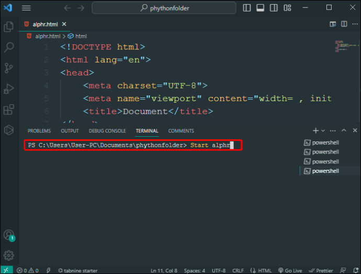Open the Run and Debug view
361x274 pixels.
point(8,89)
